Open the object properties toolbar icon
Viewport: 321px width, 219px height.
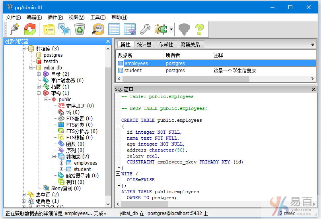[x=49, y=29]
